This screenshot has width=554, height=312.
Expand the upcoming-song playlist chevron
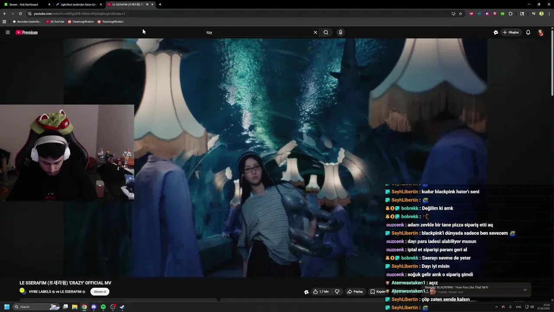click(x=525, y=290)
